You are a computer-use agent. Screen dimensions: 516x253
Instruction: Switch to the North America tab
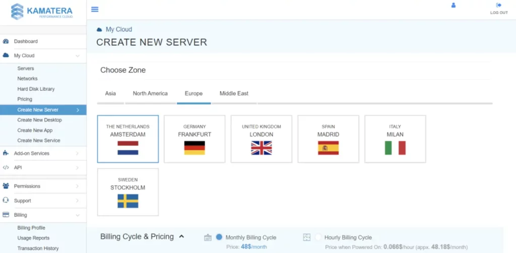pos(150,94)
